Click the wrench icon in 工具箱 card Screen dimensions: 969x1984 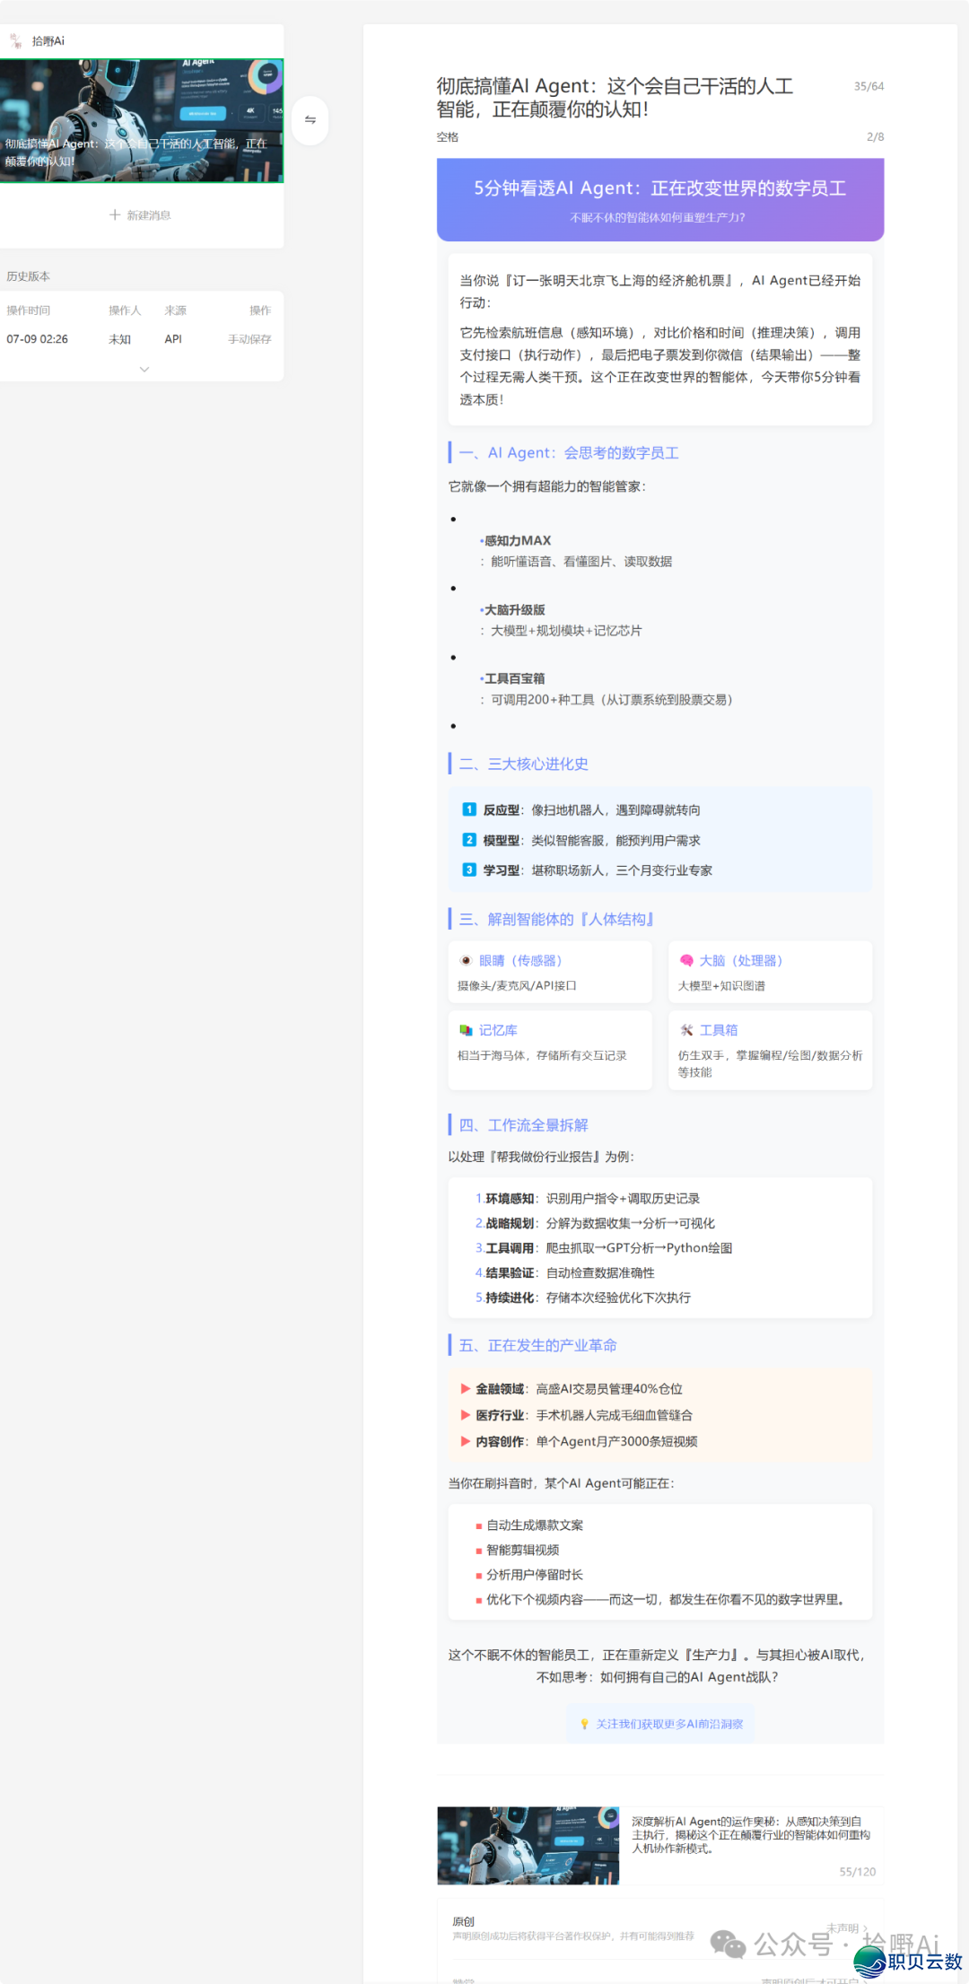(686, 1030)
